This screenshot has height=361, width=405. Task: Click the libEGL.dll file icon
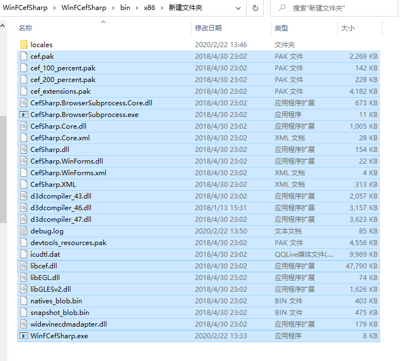tap(24, 277)
